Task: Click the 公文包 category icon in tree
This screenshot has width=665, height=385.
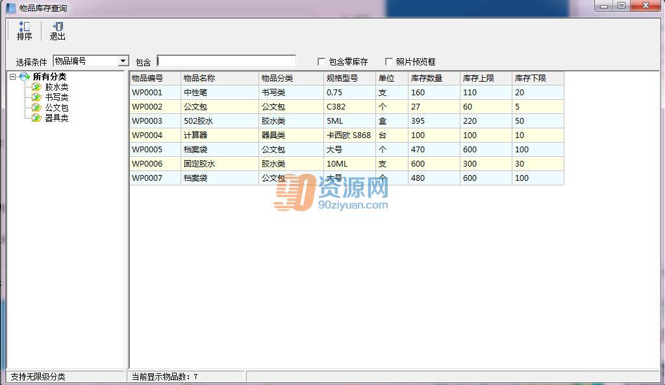Action: (x=36, y=108)
